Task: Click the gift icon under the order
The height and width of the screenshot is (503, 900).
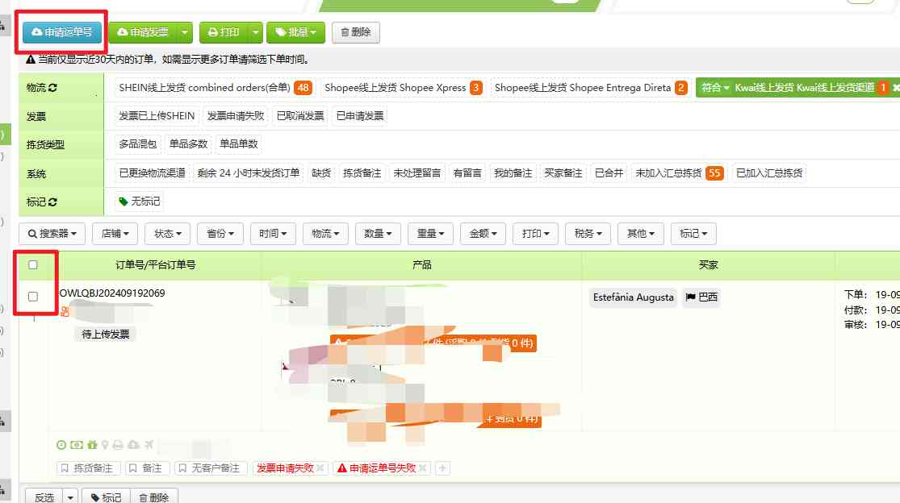Action: [91, 444]
